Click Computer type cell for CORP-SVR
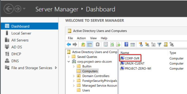The image size is (187, 94). [x=176, y=58]
